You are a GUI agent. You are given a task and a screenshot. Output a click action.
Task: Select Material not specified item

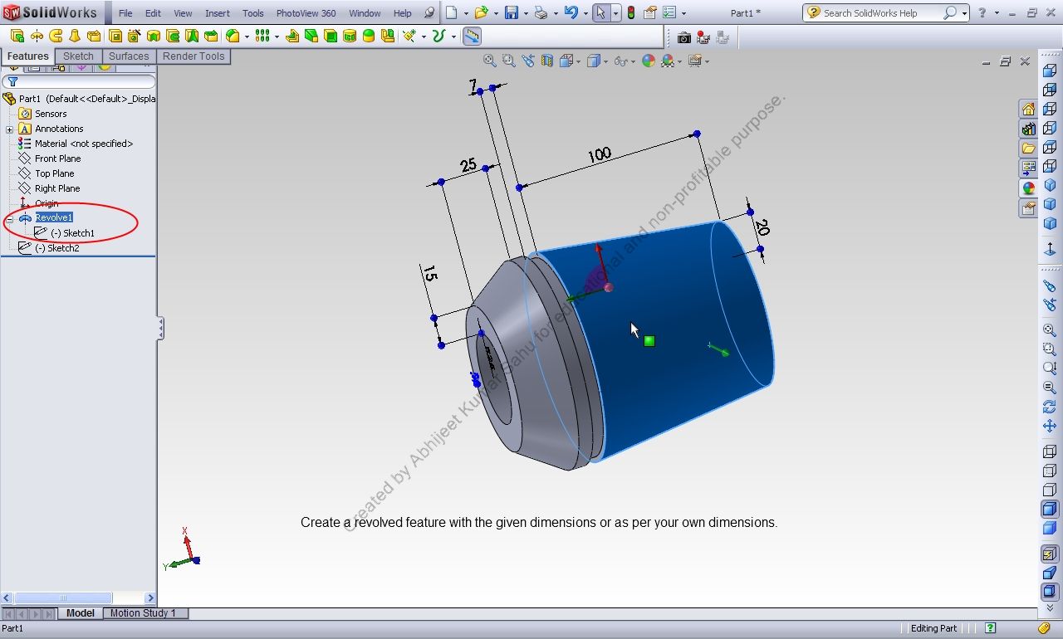coord(83,144)
